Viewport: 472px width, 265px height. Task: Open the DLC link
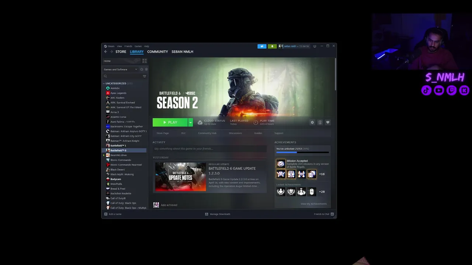coord(183,133)
